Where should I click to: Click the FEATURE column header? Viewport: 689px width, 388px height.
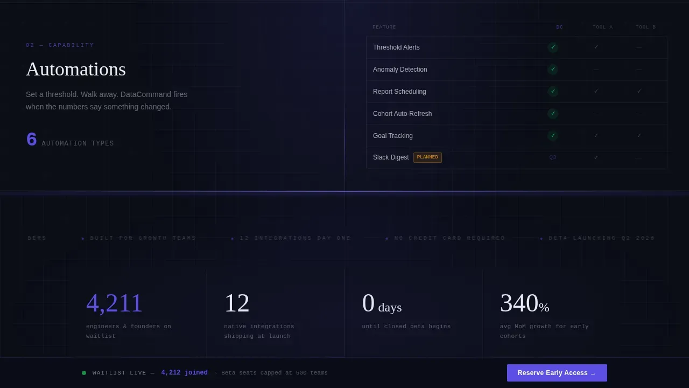384,27
